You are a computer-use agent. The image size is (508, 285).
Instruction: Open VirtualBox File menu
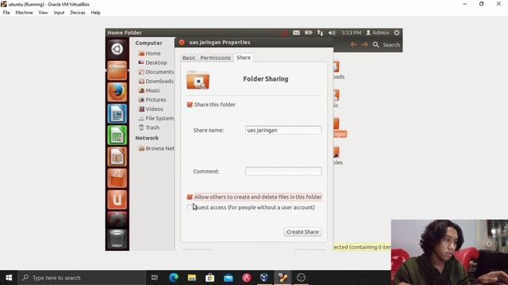(6, 13)
